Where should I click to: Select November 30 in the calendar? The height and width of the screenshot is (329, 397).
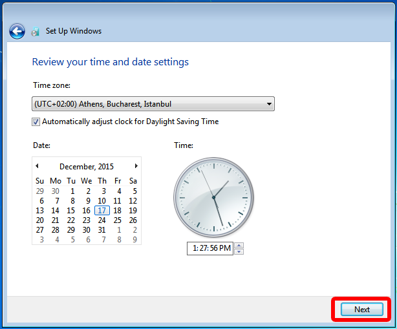click(55, 191)
